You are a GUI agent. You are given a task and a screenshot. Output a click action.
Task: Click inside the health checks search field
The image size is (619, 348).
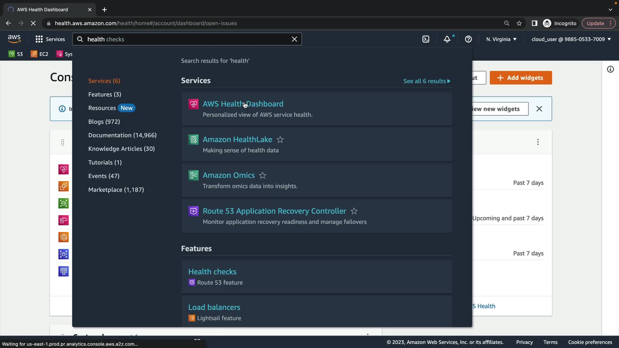[187, 39]
